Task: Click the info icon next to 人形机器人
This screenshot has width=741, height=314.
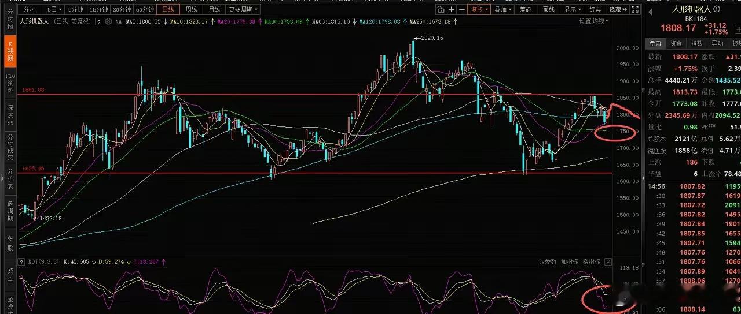Action: [717, 9]
